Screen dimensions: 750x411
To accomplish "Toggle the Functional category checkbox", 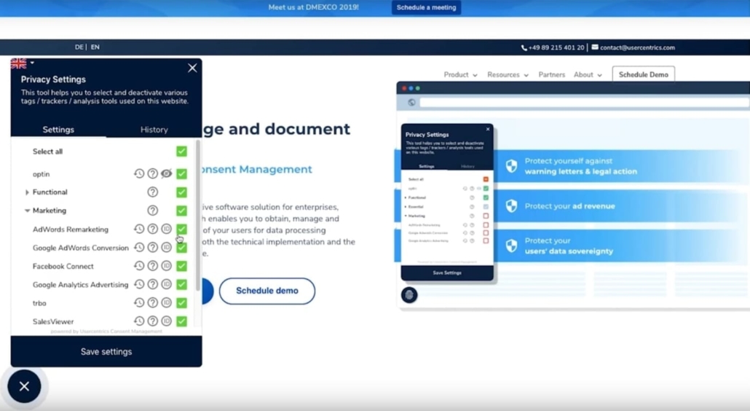I will pyautogui.click(x=182, y=192).
